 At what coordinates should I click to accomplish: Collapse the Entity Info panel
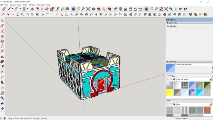(167, 23)
